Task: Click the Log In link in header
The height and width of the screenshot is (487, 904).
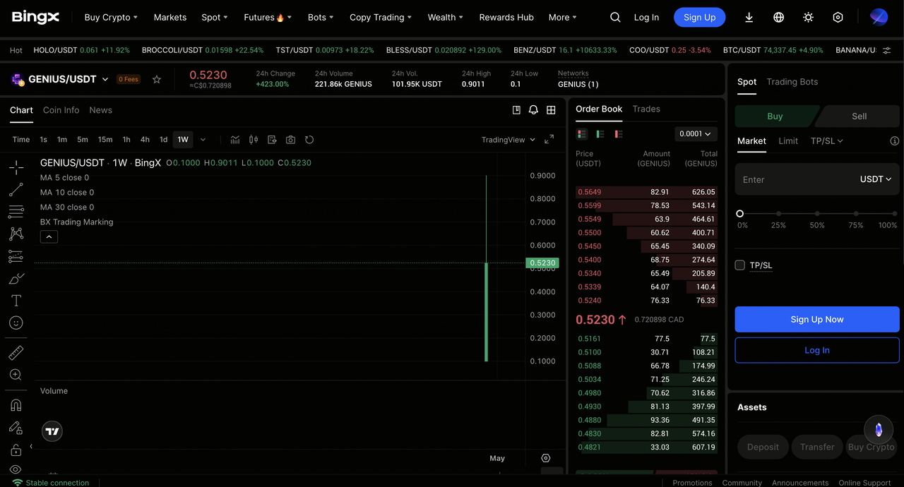Action: (x=646, y=18)
